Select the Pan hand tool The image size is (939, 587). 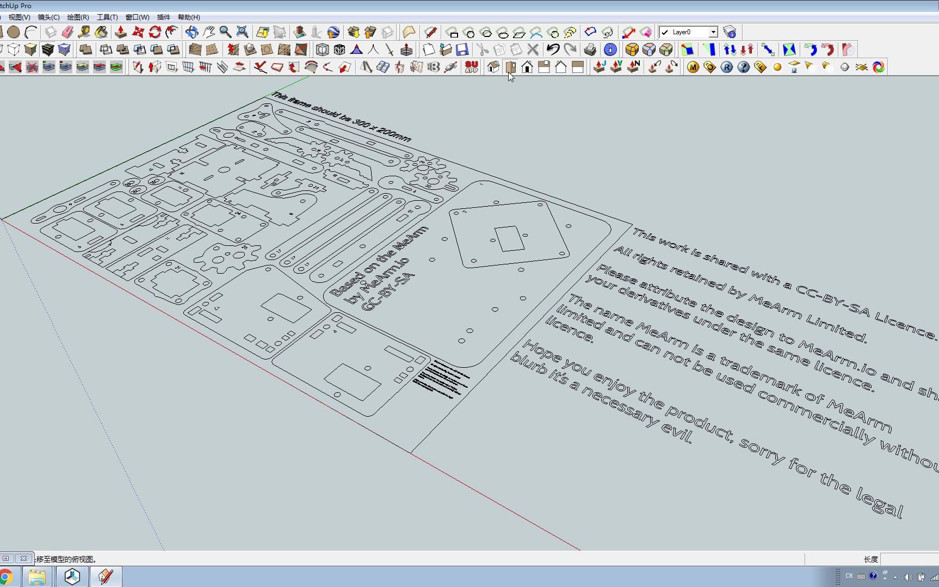[209, 32]
